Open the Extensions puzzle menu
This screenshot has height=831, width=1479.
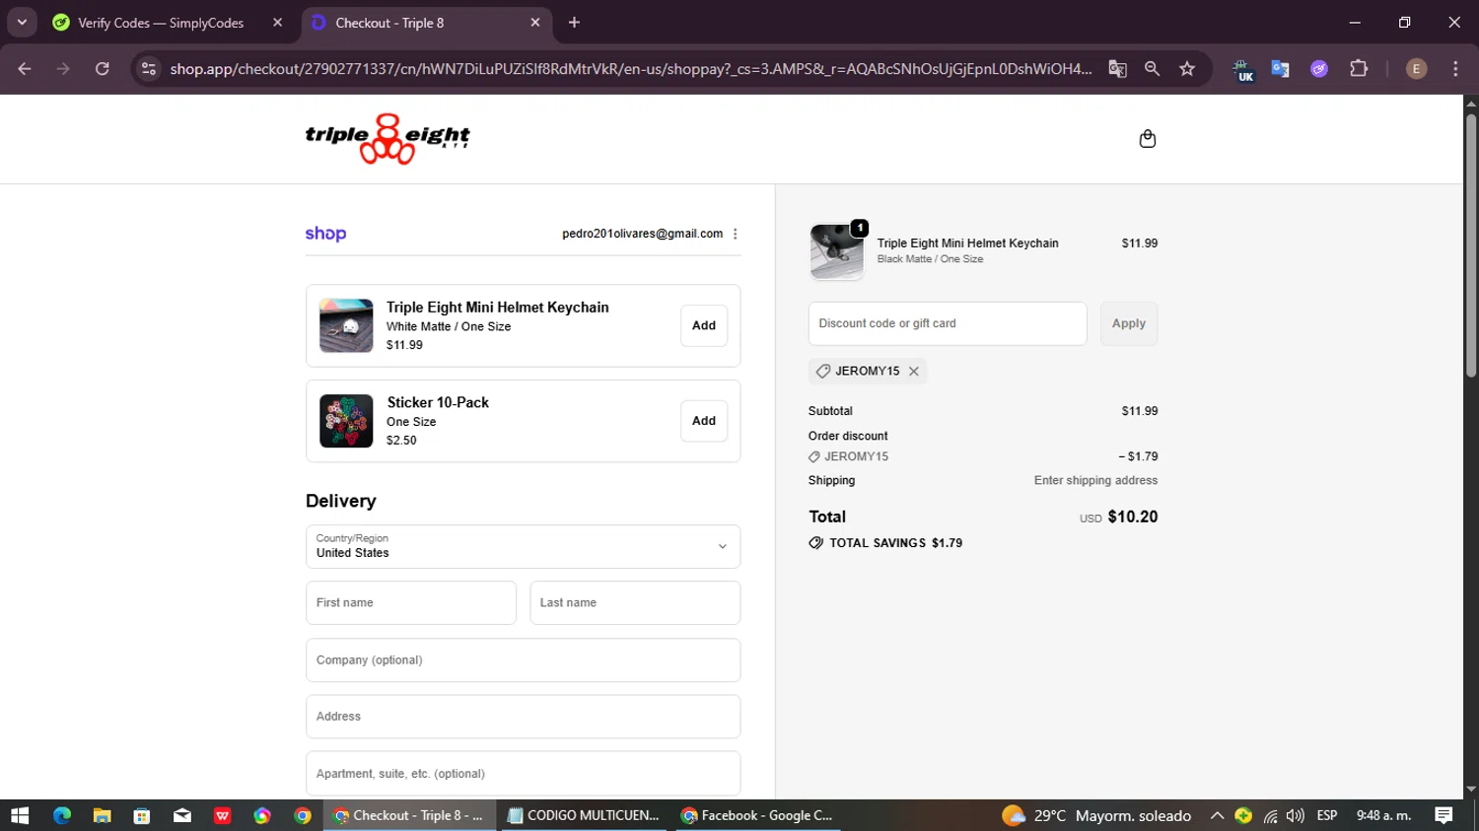pos(1359,69)
